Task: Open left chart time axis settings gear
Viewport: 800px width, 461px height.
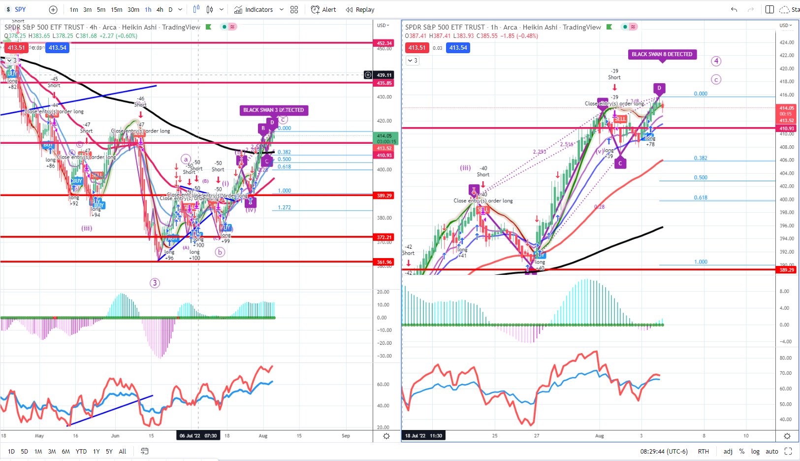Action: [x=386, y=436]
